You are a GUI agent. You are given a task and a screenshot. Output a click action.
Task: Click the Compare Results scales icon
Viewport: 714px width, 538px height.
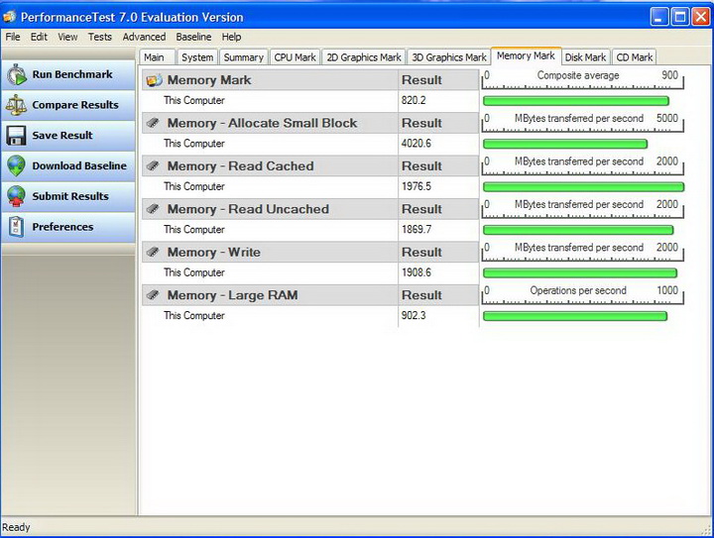(17, 105)
